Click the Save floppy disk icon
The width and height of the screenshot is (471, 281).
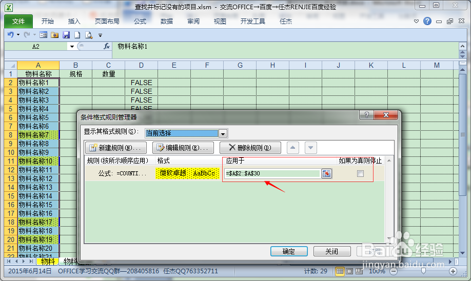point(66,35)
